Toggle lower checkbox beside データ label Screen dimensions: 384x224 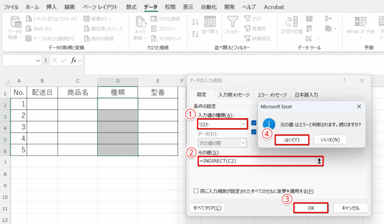coord(254,132)
